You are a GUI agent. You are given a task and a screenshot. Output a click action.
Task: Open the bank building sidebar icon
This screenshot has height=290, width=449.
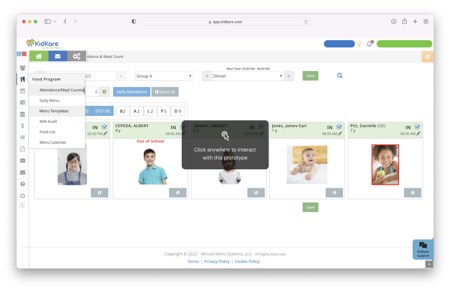coord(22,114)
